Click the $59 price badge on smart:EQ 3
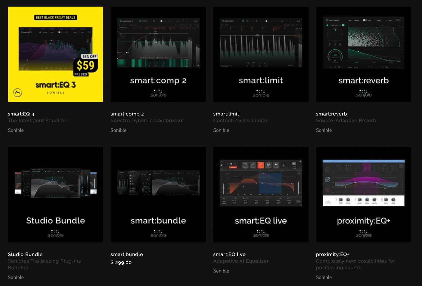This screenshot has height=286, width=422. pos(86,65)
